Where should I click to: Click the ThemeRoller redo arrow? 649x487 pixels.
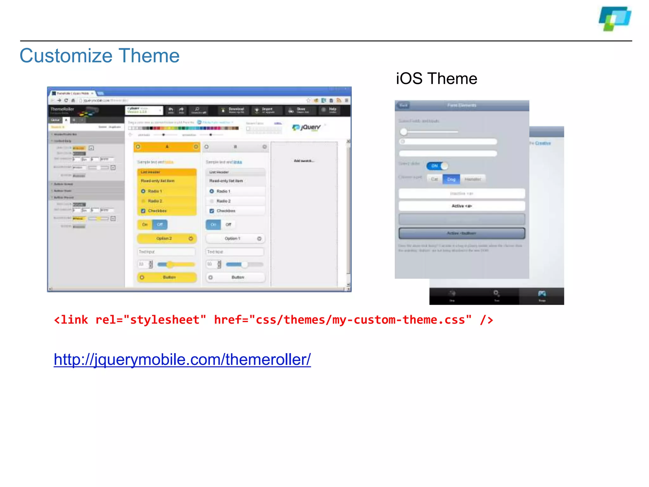tap(181, 110)
